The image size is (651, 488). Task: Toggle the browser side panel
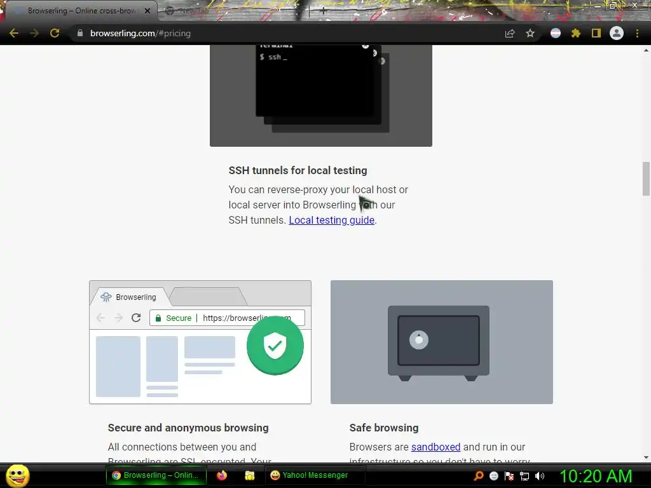[596, 33]
